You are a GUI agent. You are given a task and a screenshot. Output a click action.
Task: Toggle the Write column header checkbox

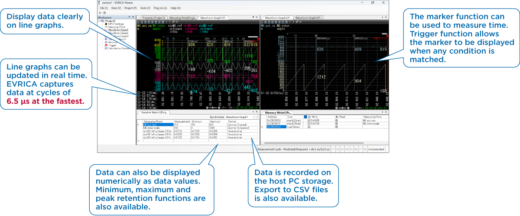(x=305, y=117)
